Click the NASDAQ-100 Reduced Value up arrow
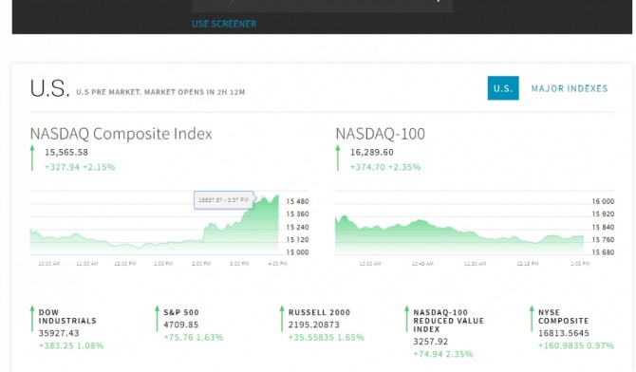The height and width of the screenshot is (372, 636). pyautogui.click(x=407, y=319)
